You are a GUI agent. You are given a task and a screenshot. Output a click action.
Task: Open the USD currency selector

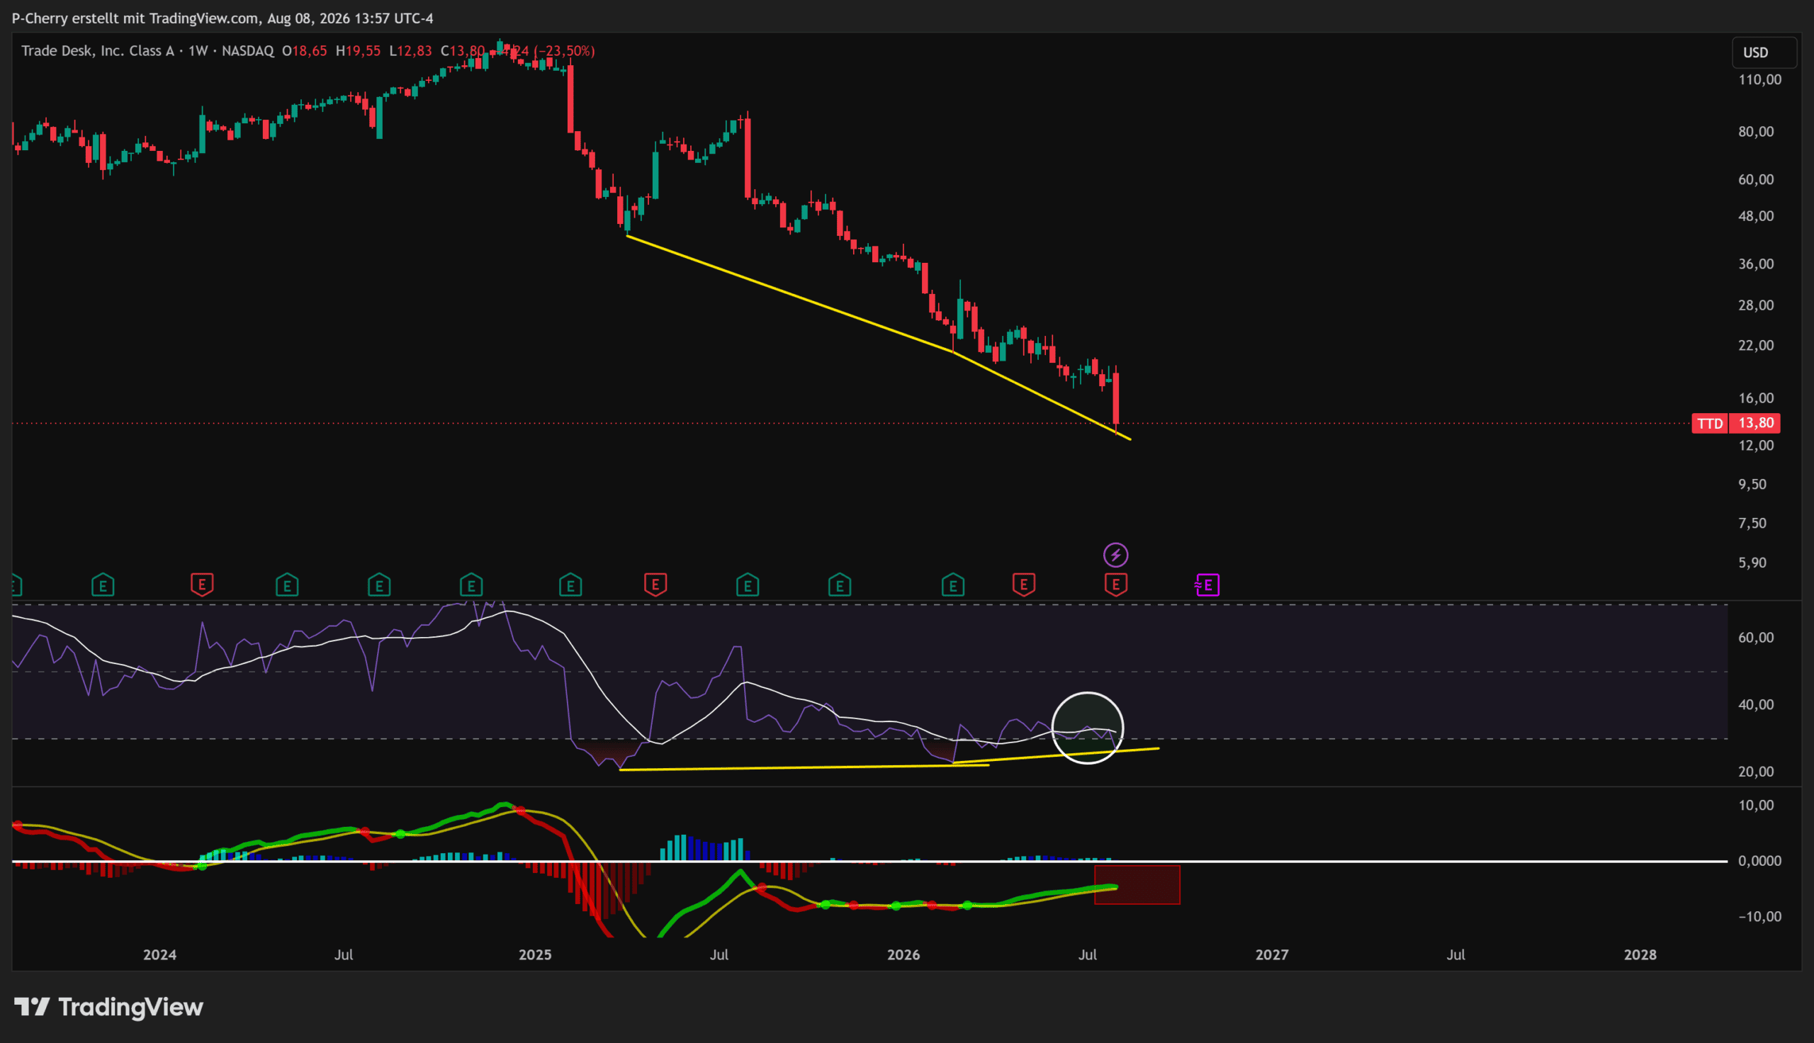1764,52
